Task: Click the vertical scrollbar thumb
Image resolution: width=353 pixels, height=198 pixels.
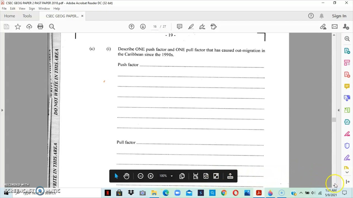Action: click(334, 120)
